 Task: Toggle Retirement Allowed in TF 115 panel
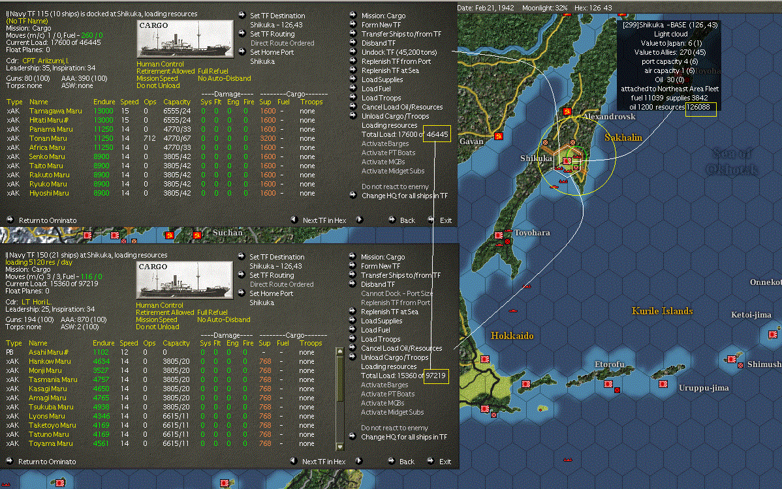(x=166, y=71)
